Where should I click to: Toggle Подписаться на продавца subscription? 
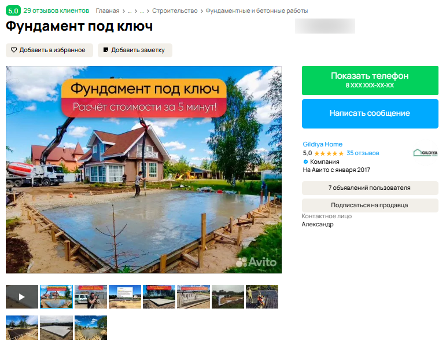tap(370, 205)
